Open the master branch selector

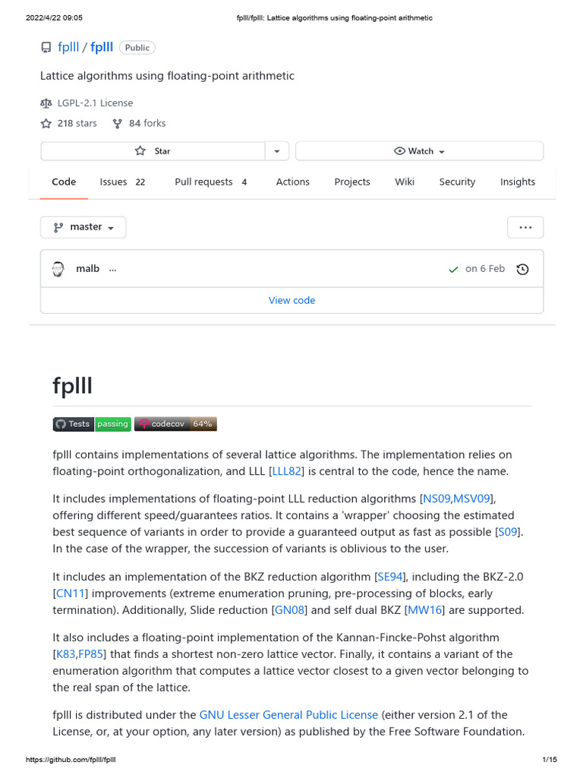[x=84, y=227]
